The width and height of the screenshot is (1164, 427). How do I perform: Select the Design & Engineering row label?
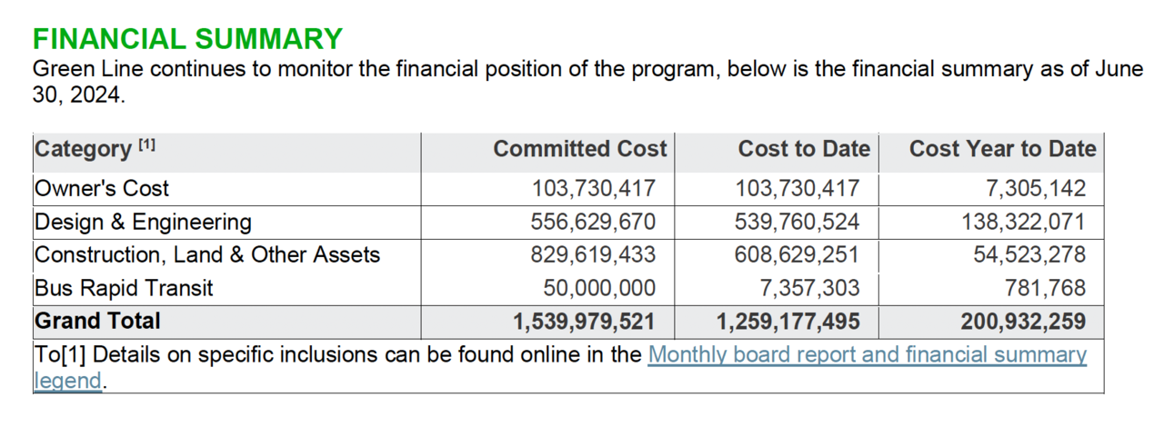tap(143, 223)
